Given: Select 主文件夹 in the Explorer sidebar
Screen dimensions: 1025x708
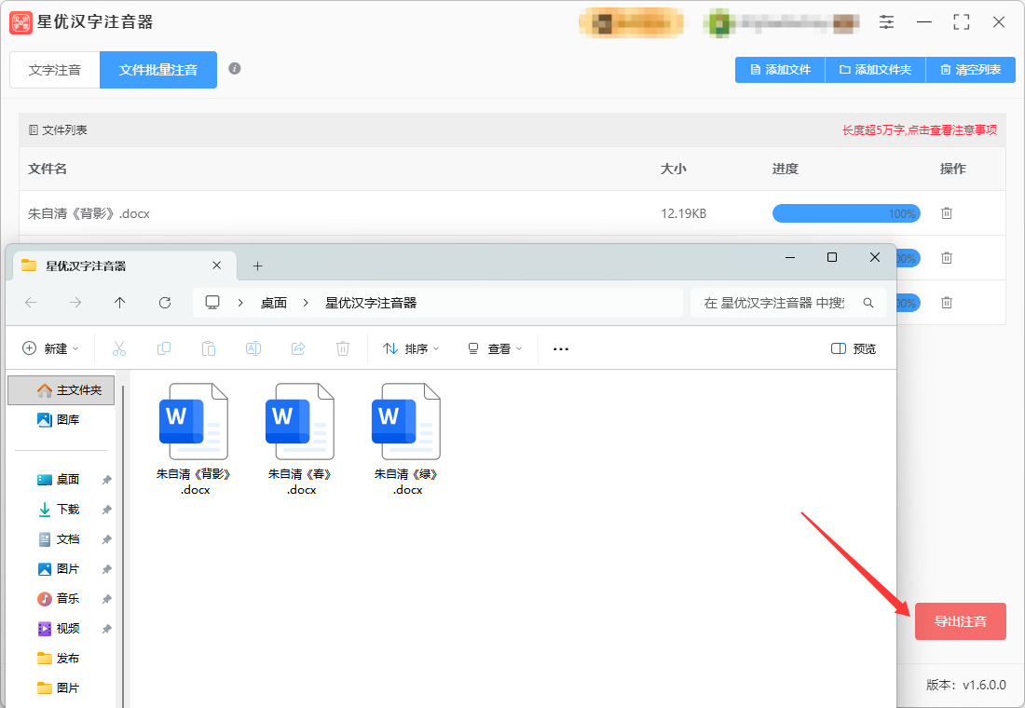Looking at the screenshot, I should [61, 390].
